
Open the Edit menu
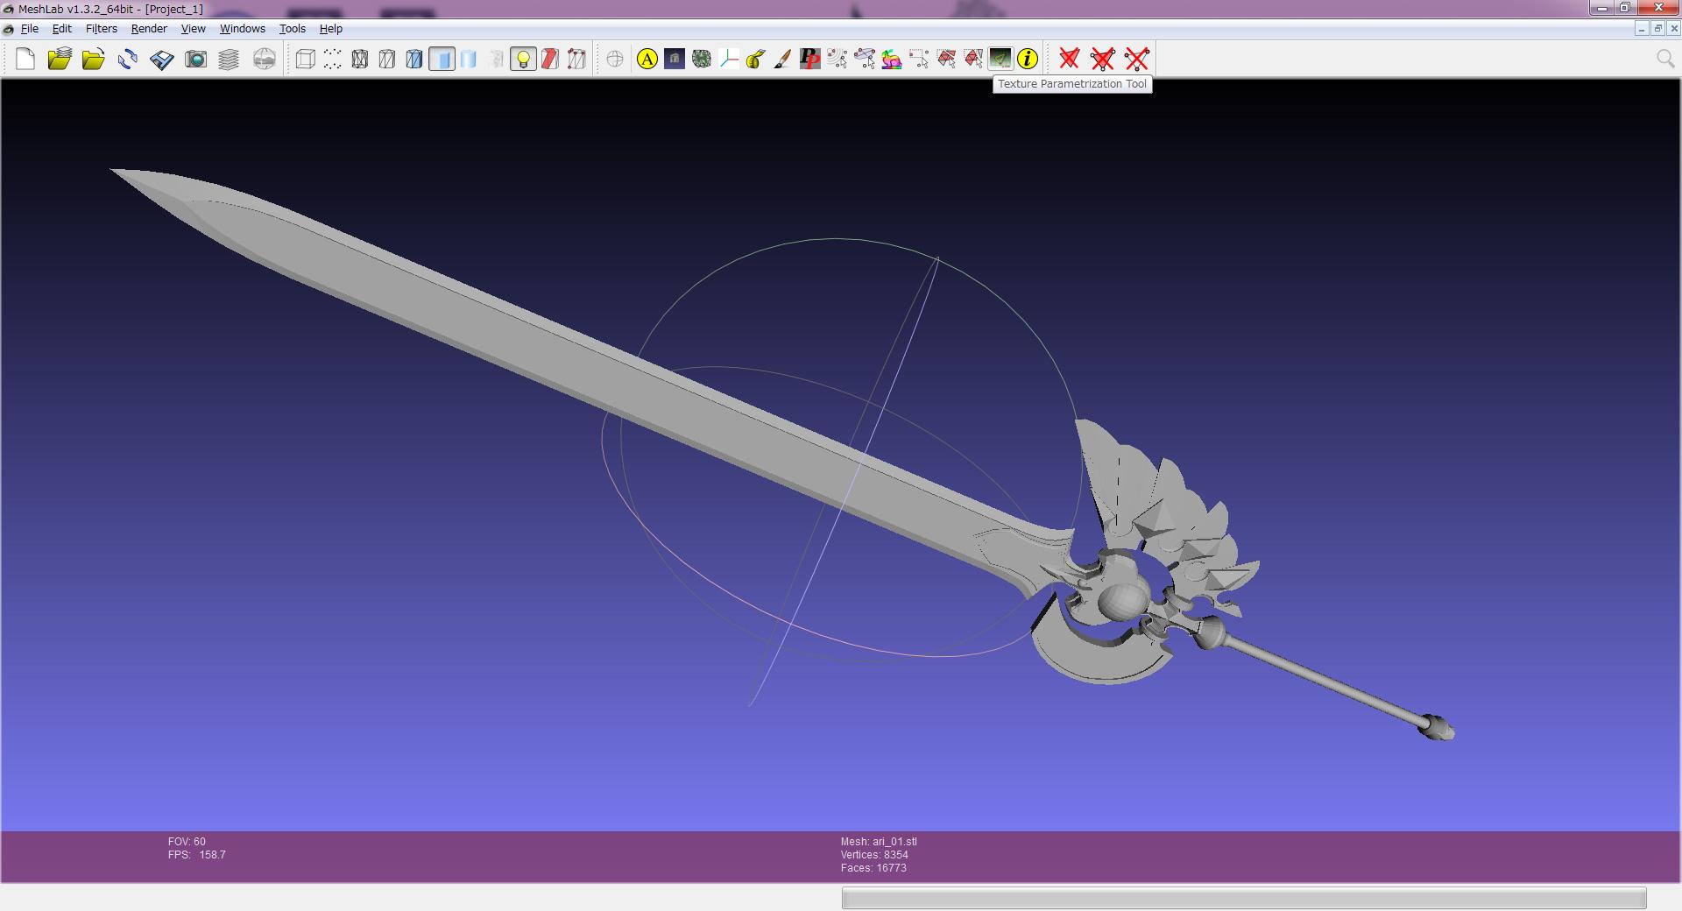click(62, 29)
